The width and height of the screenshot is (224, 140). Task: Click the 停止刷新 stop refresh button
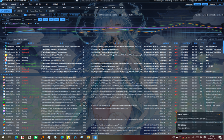(x=24, y=39)
